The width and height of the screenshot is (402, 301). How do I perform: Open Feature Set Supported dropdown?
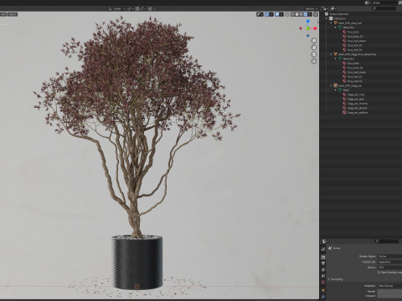pos(389,262)
